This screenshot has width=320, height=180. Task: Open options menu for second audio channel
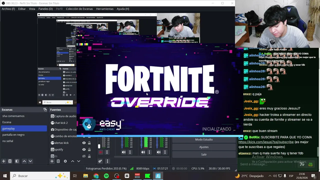pyautogui.click(x=130, y=152)
